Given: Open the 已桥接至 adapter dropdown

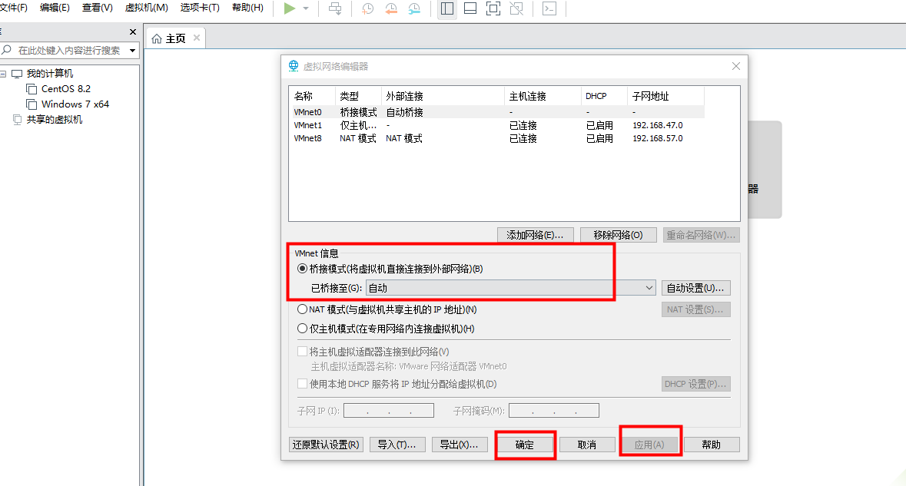Looking at the screenshot, I should [x=511, y=288].
